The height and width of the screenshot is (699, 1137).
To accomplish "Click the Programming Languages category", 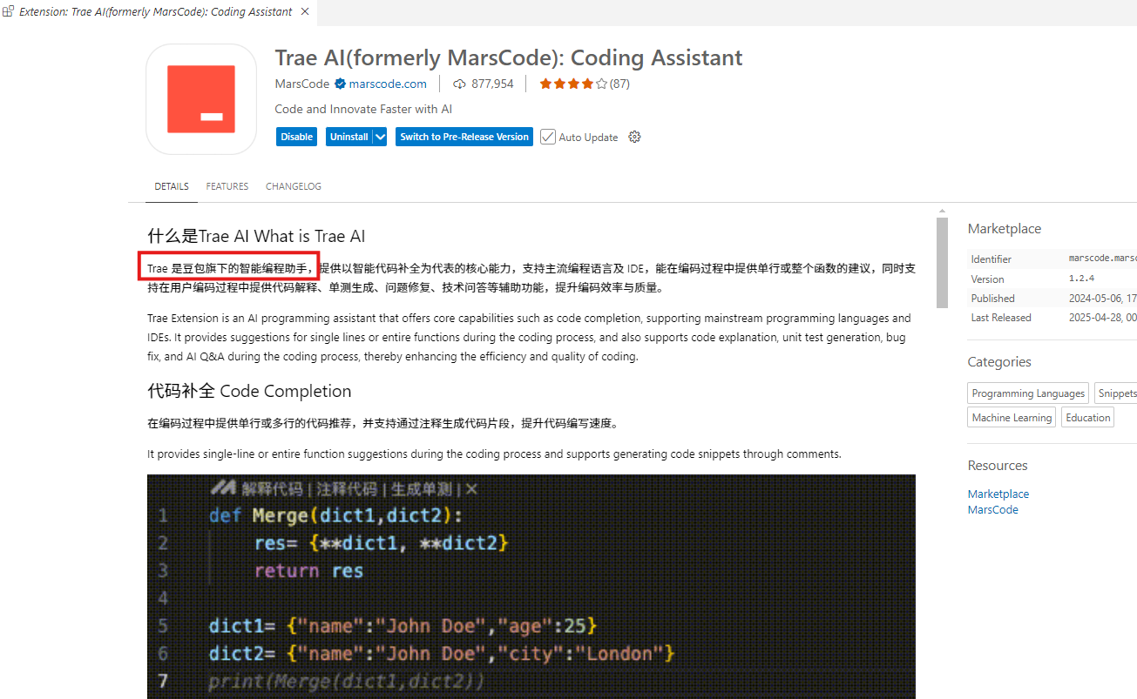I will [1028, 393].
